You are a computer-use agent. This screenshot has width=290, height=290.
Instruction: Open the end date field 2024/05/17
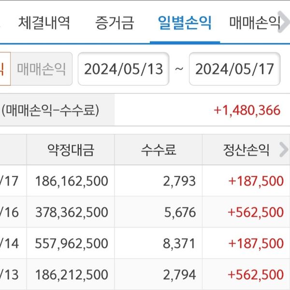(x=234, y=69)
